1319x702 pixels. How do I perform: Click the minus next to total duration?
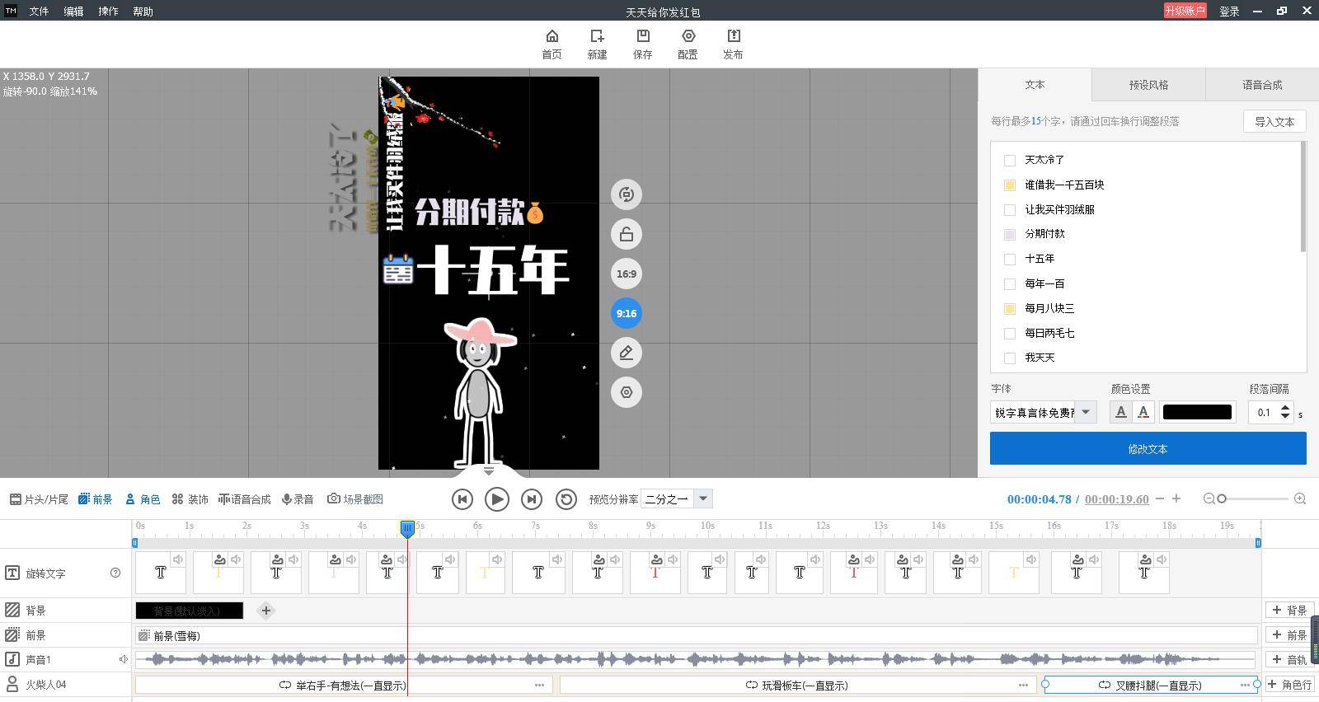pyautogui.click(x=1161, y=498)
